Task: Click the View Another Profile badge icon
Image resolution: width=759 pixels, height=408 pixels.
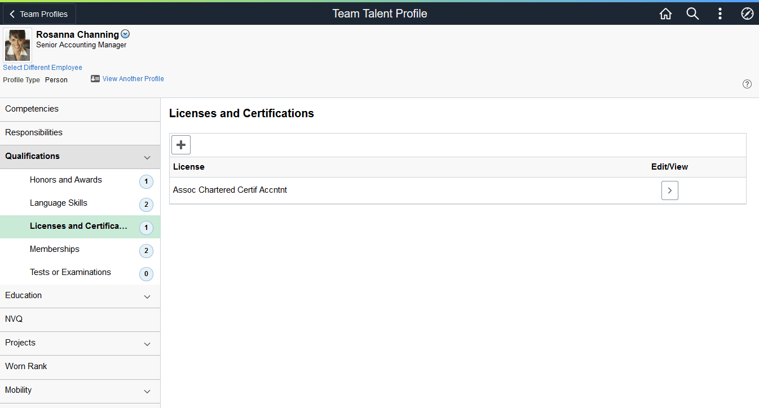Action: point(95,78)
